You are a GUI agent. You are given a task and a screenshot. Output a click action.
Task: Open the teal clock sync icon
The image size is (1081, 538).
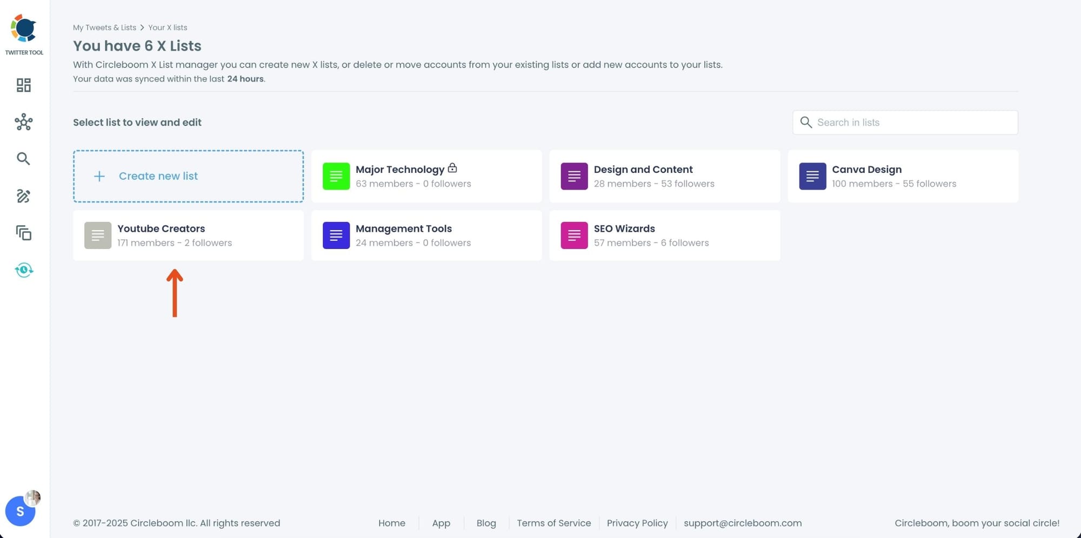click(24, 270)
